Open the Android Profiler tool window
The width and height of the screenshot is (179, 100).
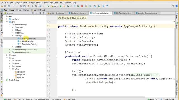click(42, 99)
